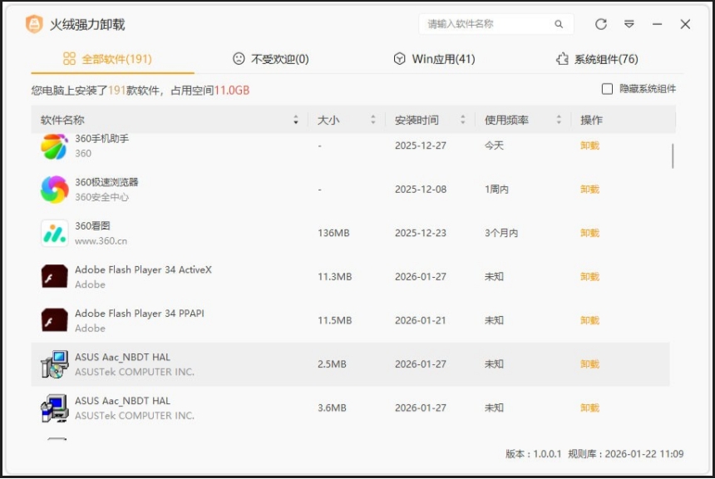715x479 pixels.
Task: Sort by 软件名称 column arrows
Action: pyautogui.click(x=296, y=120)
